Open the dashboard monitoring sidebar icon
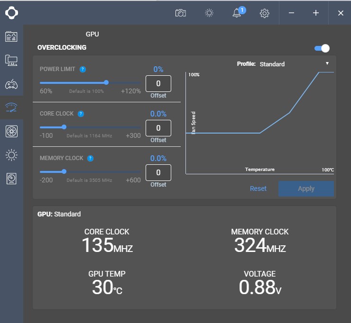 (x=11, y=36)
